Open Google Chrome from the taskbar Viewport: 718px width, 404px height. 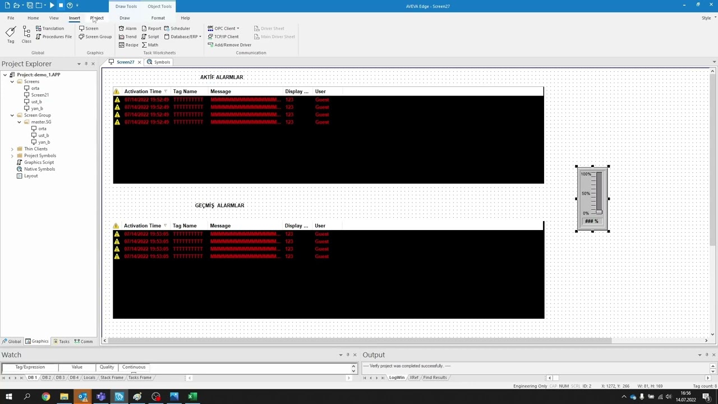tap(45, 397)
